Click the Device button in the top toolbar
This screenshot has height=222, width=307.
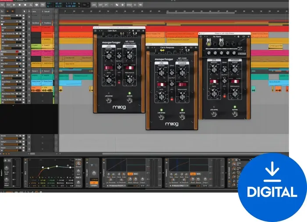(x=129, y=5)
